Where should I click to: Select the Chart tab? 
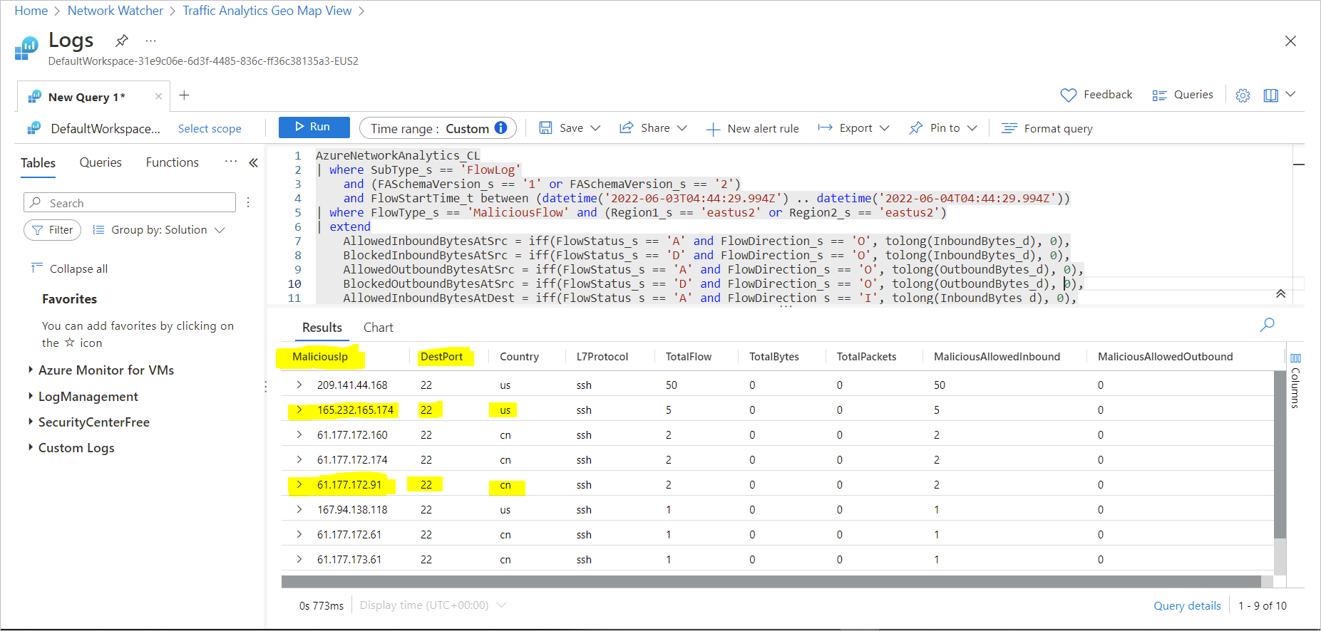point(378,328)
